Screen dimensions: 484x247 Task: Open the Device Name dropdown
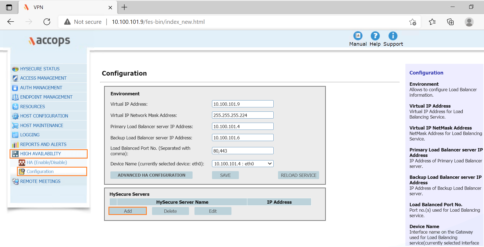tap(243, 164)
